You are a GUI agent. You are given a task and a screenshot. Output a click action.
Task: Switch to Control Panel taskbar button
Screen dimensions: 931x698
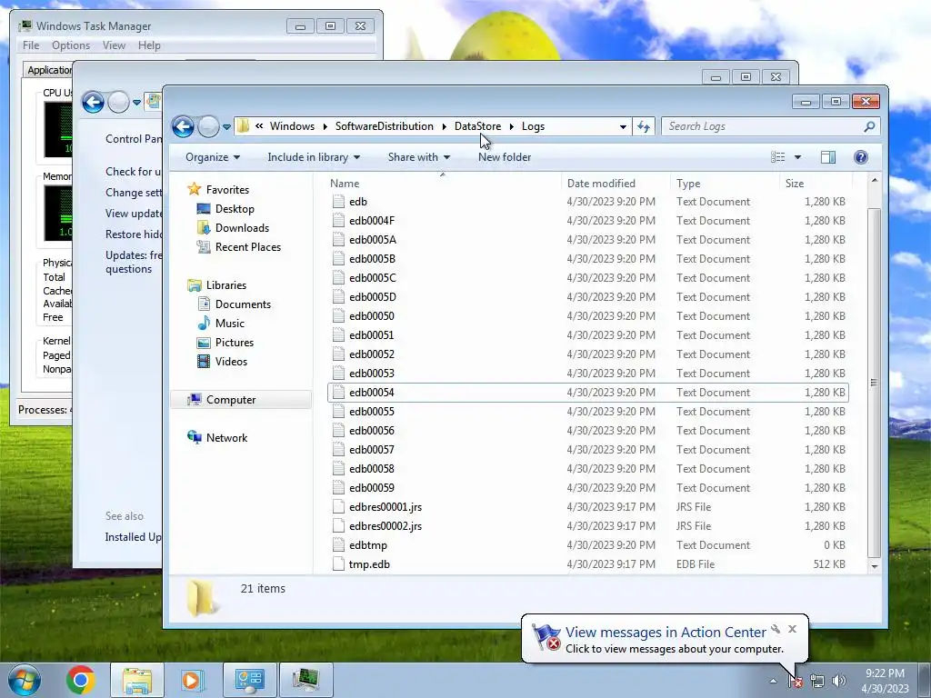[x=249, y=680]
